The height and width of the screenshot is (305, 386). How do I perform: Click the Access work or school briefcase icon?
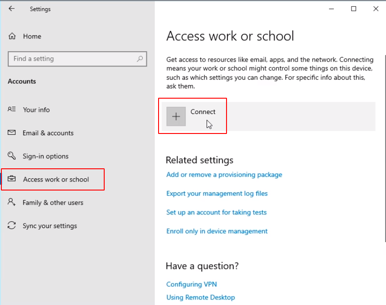click(12, 179)
